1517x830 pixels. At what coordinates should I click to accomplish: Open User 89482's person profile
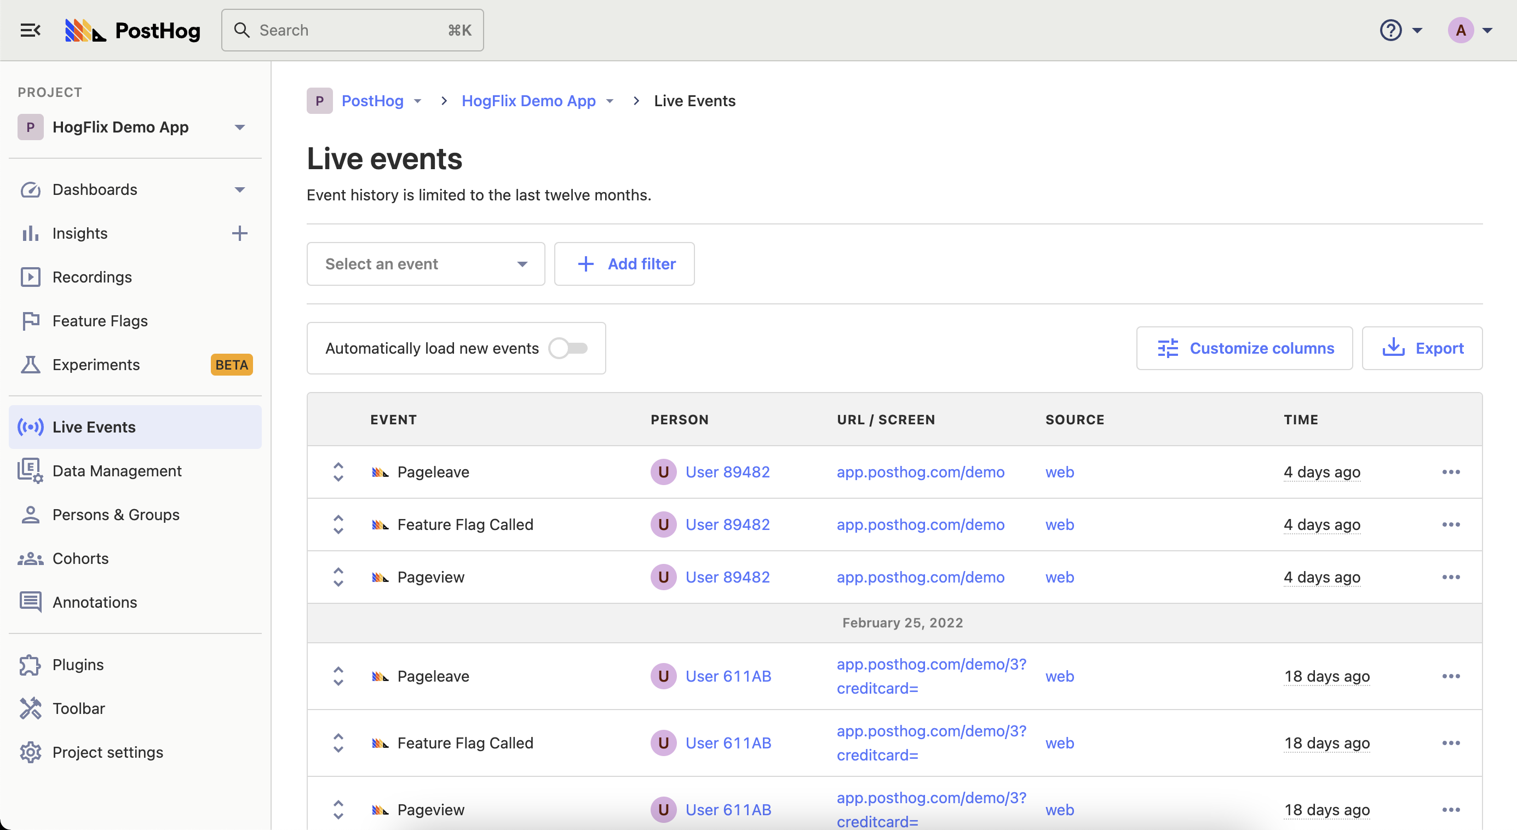point(728,471)
